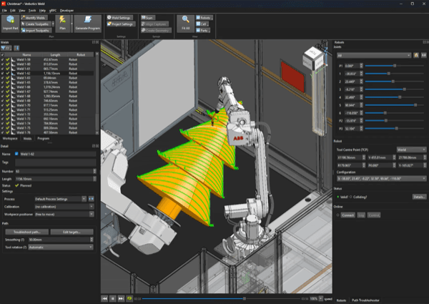429x304 pixels.
Task: Click the welds filter funnel icon
Action: pyautogui.click(x=6, y=48)
